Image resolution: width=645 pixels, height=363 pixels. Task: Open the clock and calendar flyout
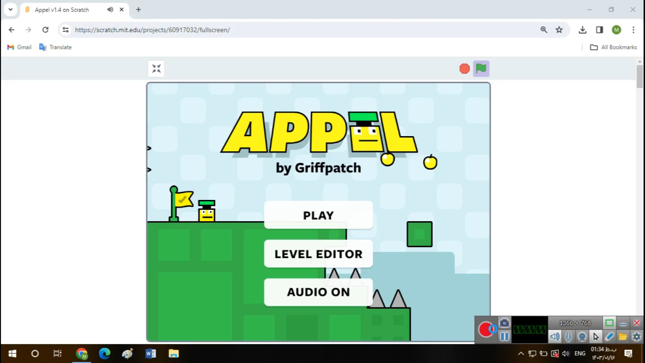[604, 354]
